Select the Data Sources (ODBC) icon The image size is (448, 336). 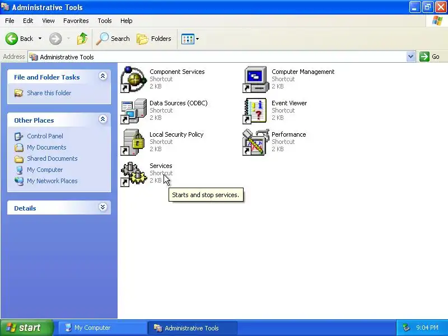(133, 111)
